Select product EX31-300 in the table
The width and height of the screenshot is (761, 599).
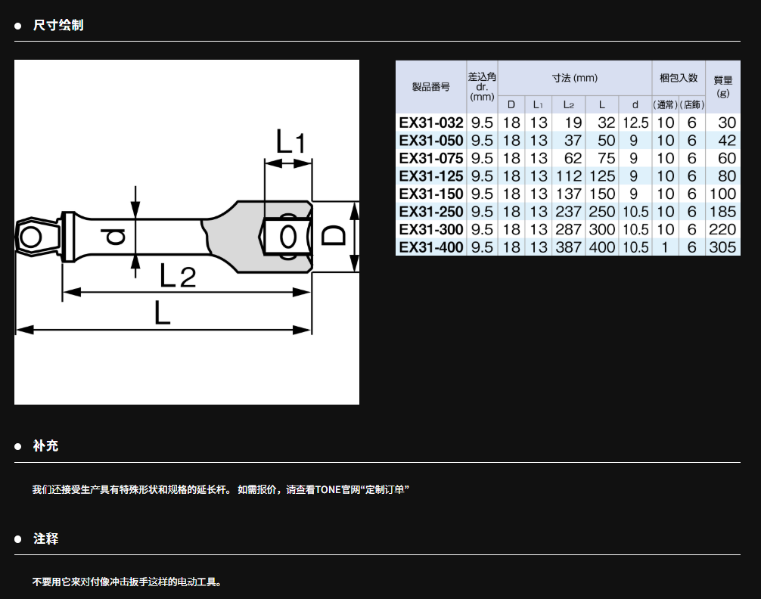(430, 229)
